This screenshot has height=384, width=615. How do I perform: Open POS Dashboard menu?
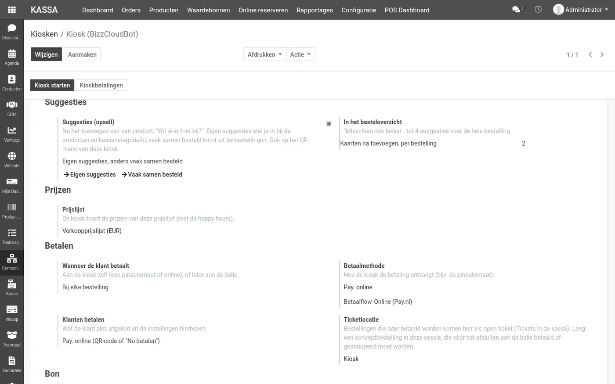[x=407, y=10]
